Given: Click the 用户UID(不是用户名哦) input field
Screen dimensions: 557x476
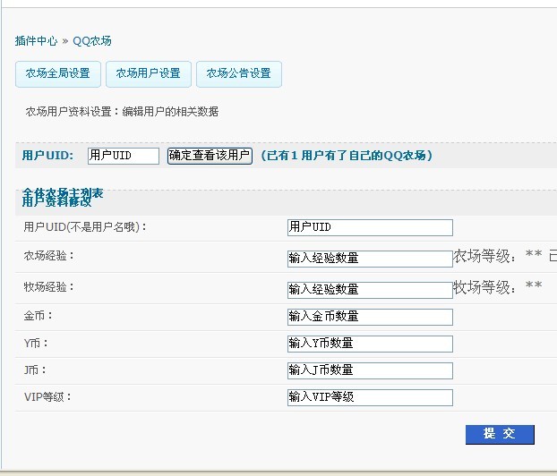Looking at the screenshot, I should pos(370,227).
